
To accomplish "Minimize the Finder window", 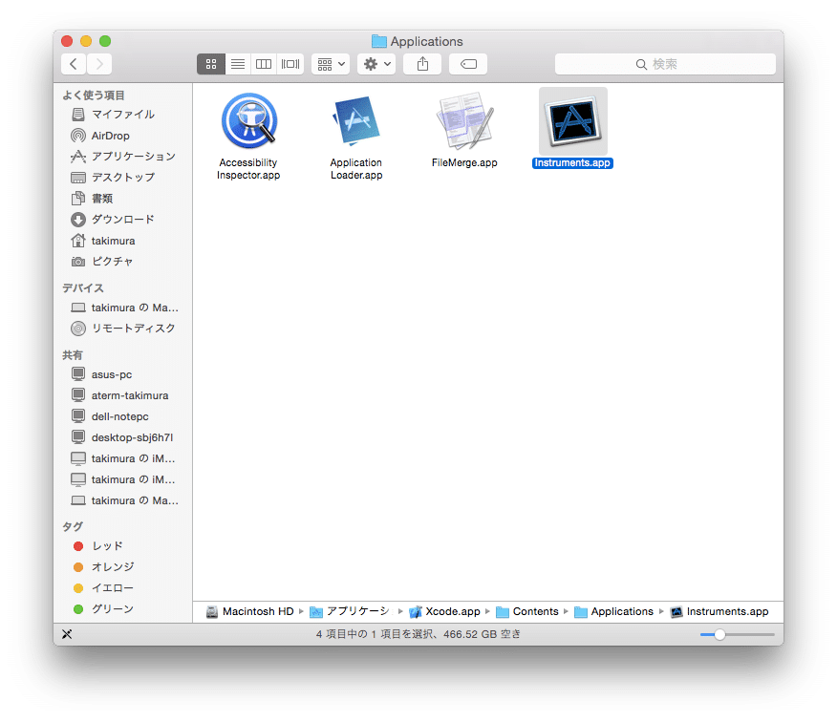I will tap(86, 41).
